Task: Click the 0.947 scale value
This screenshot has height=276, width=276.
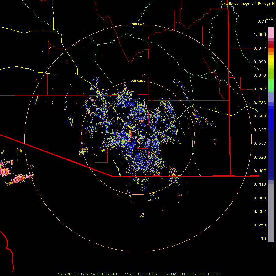Action: (x=260, y=48)
